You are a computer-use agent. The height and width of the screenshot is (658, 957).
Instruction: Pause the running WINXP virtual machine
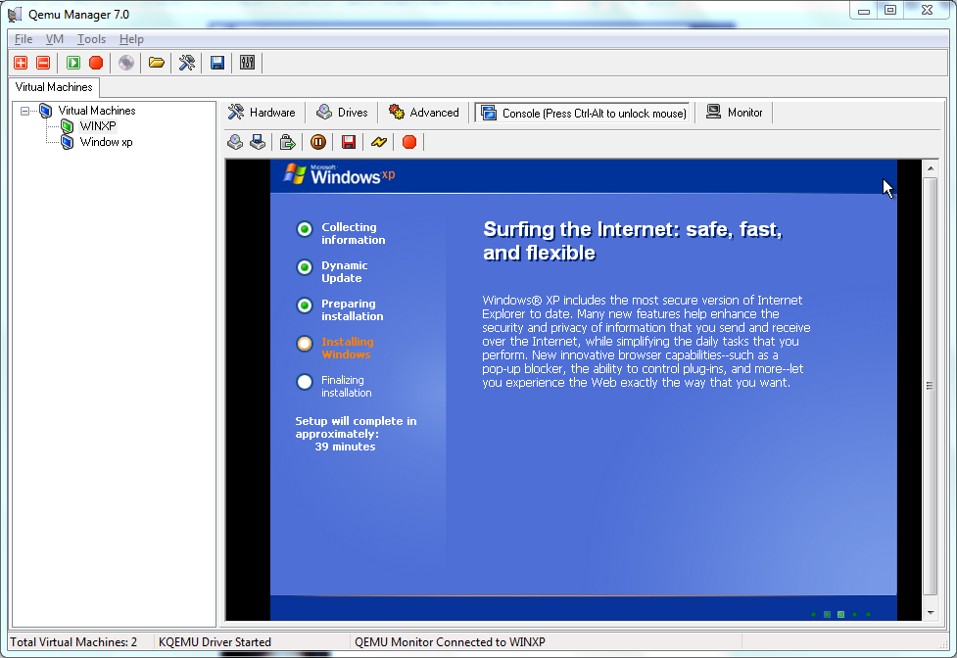point(318,142)
